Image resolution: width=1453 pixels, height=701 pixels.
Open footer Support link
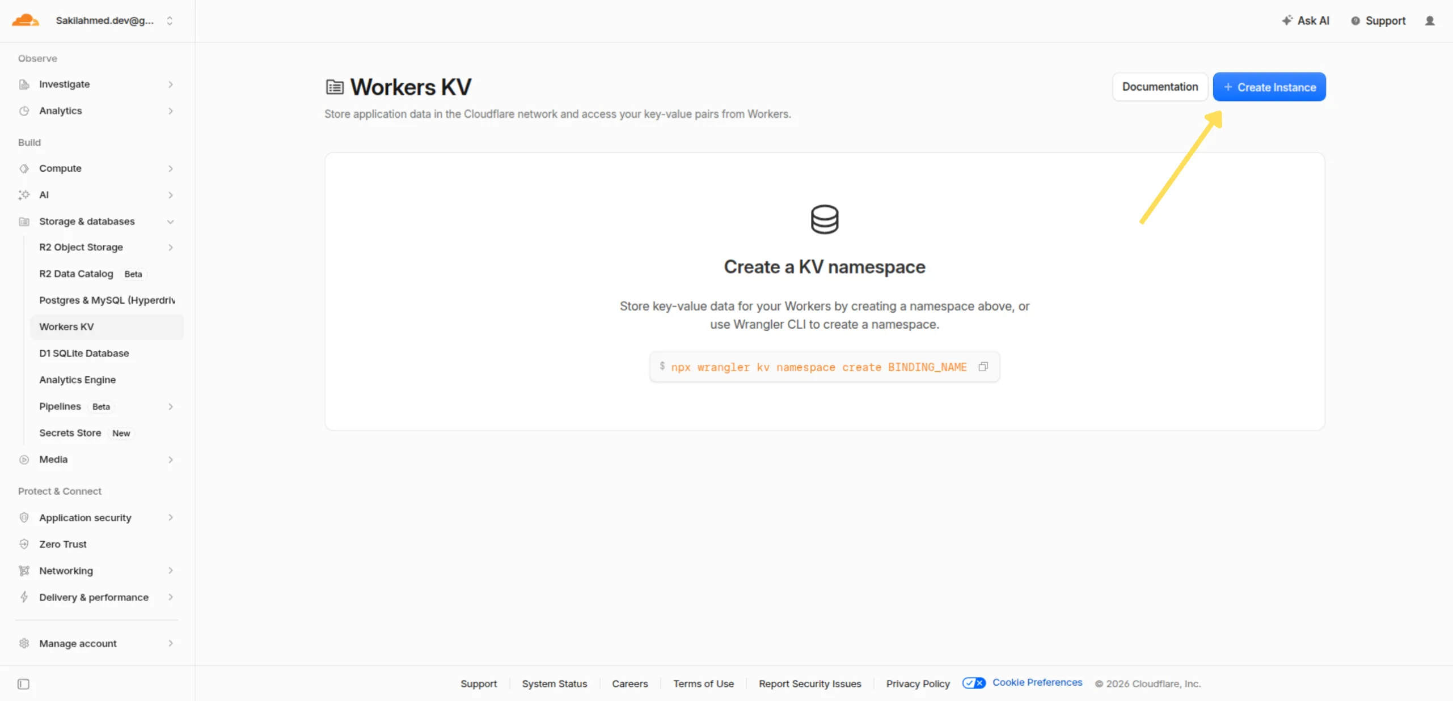click(x=479, y=684)
